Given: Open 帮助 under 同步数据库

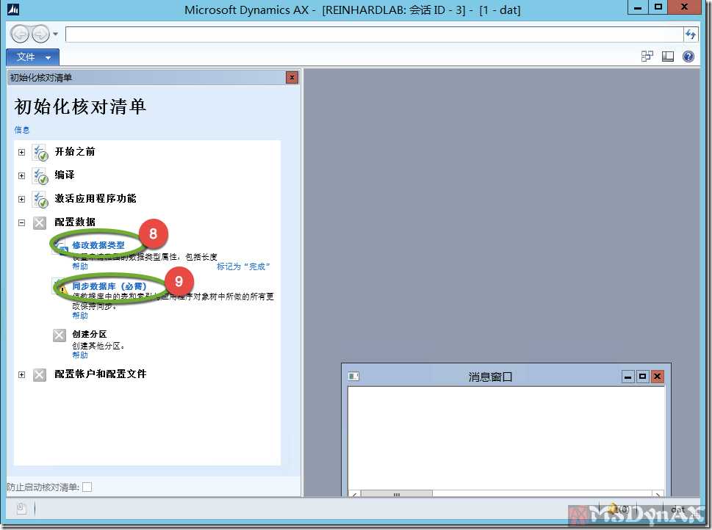Looking at the screenshot, I should (80, 316).
